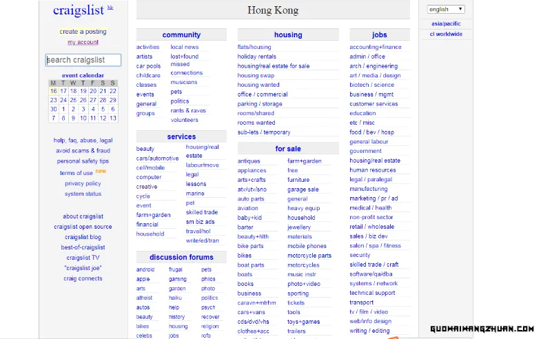Browse mobile phones for sale
The image size is (541, 339).
coord(307,246)
